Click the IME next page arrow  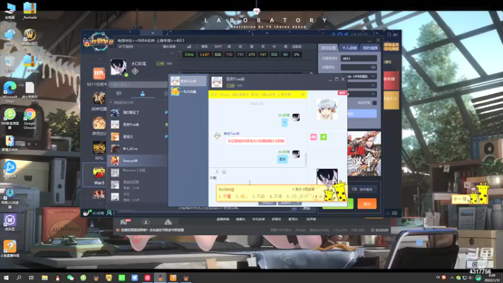pyautogui.click(x=316, y=196)
